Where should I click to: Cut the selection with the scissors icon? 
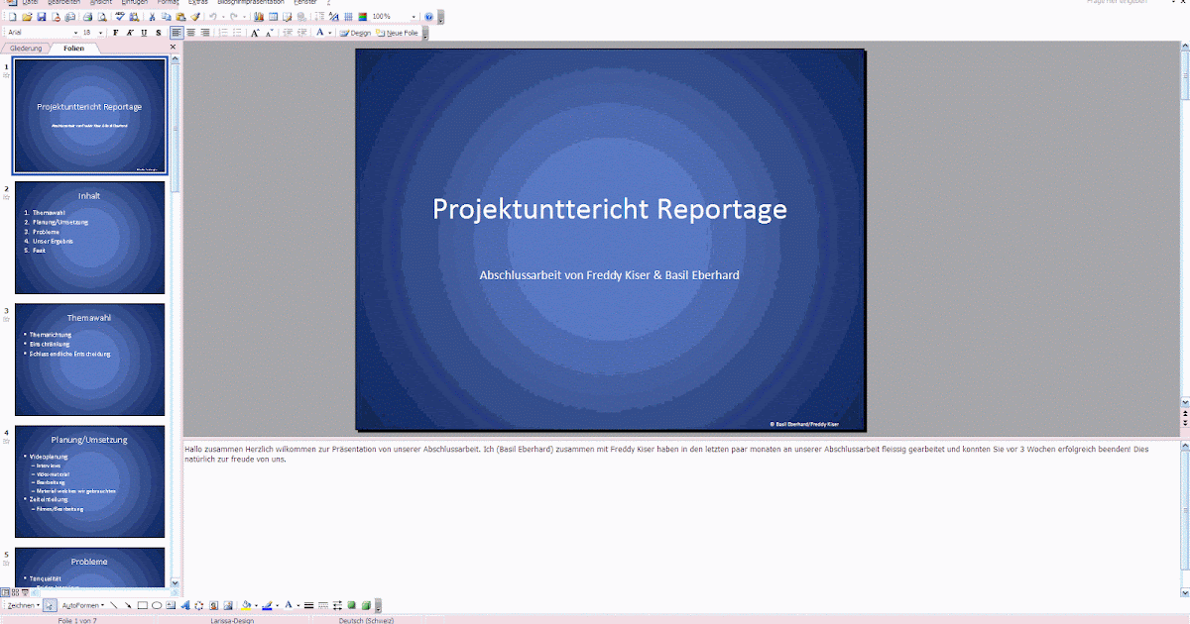152,17
